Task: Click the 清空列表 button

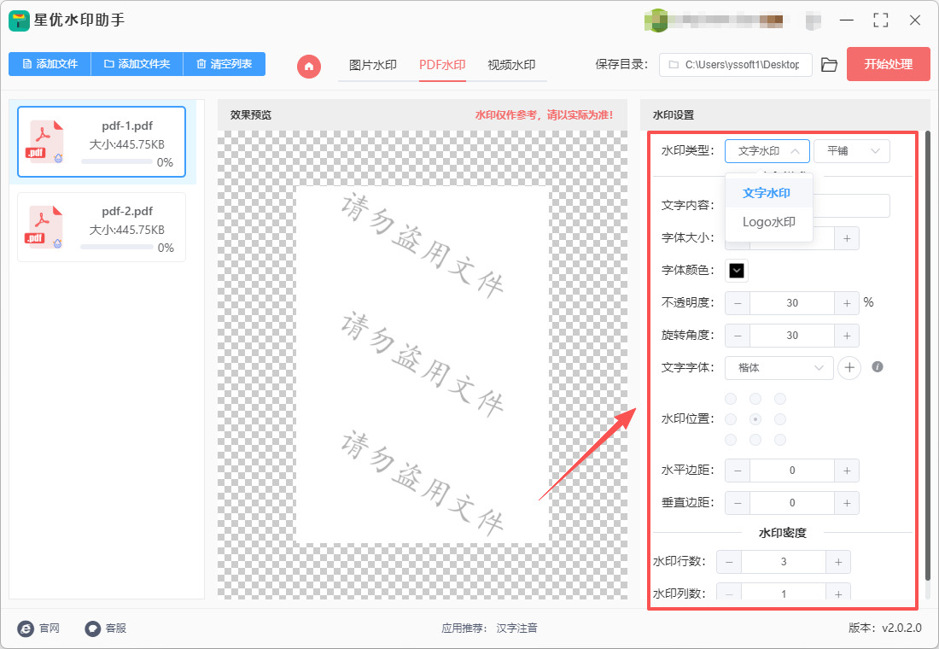Action: coord(224,63)
